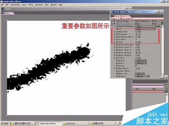Toggle the Amplitude stopwatch icon
Image resolution: width=169 pixels, height=126 pixels.
[117, 32]
